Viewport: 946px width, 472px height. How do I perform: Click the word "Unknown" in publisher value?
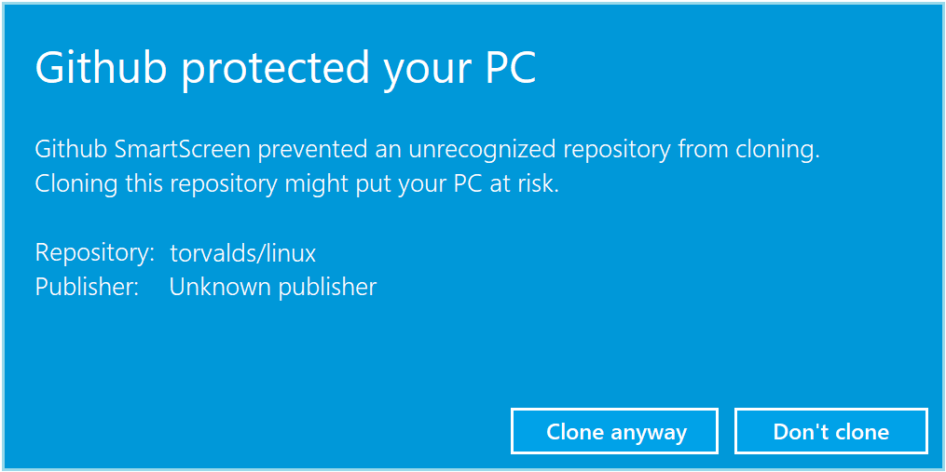click(x=215, y=287)
